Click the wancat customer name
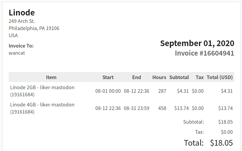 [x=17, y=53]
